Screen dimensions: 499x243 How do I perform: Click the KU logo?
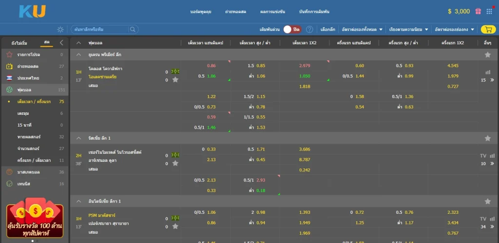pyautogui.click(x=33, y=12)
